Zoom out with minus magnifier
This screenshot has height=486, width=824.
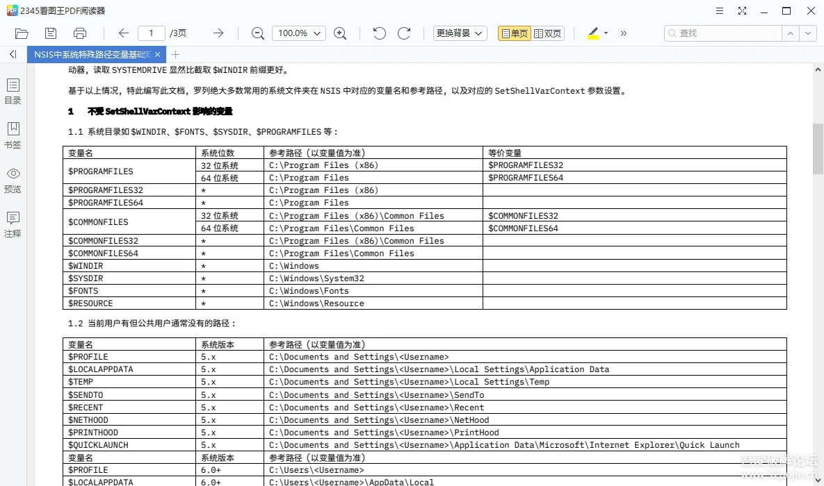257,33
